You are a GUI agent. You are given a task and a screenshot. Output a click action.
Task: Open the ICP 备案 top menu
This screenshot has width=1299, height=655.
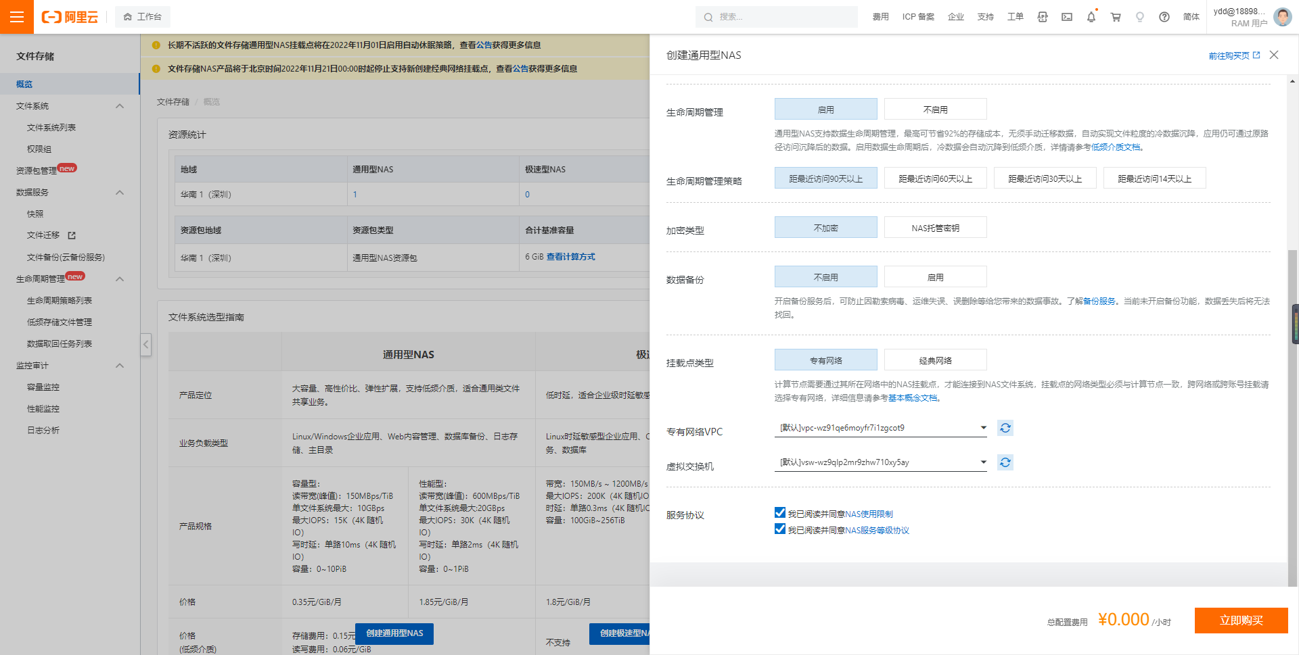click(918, 17)
